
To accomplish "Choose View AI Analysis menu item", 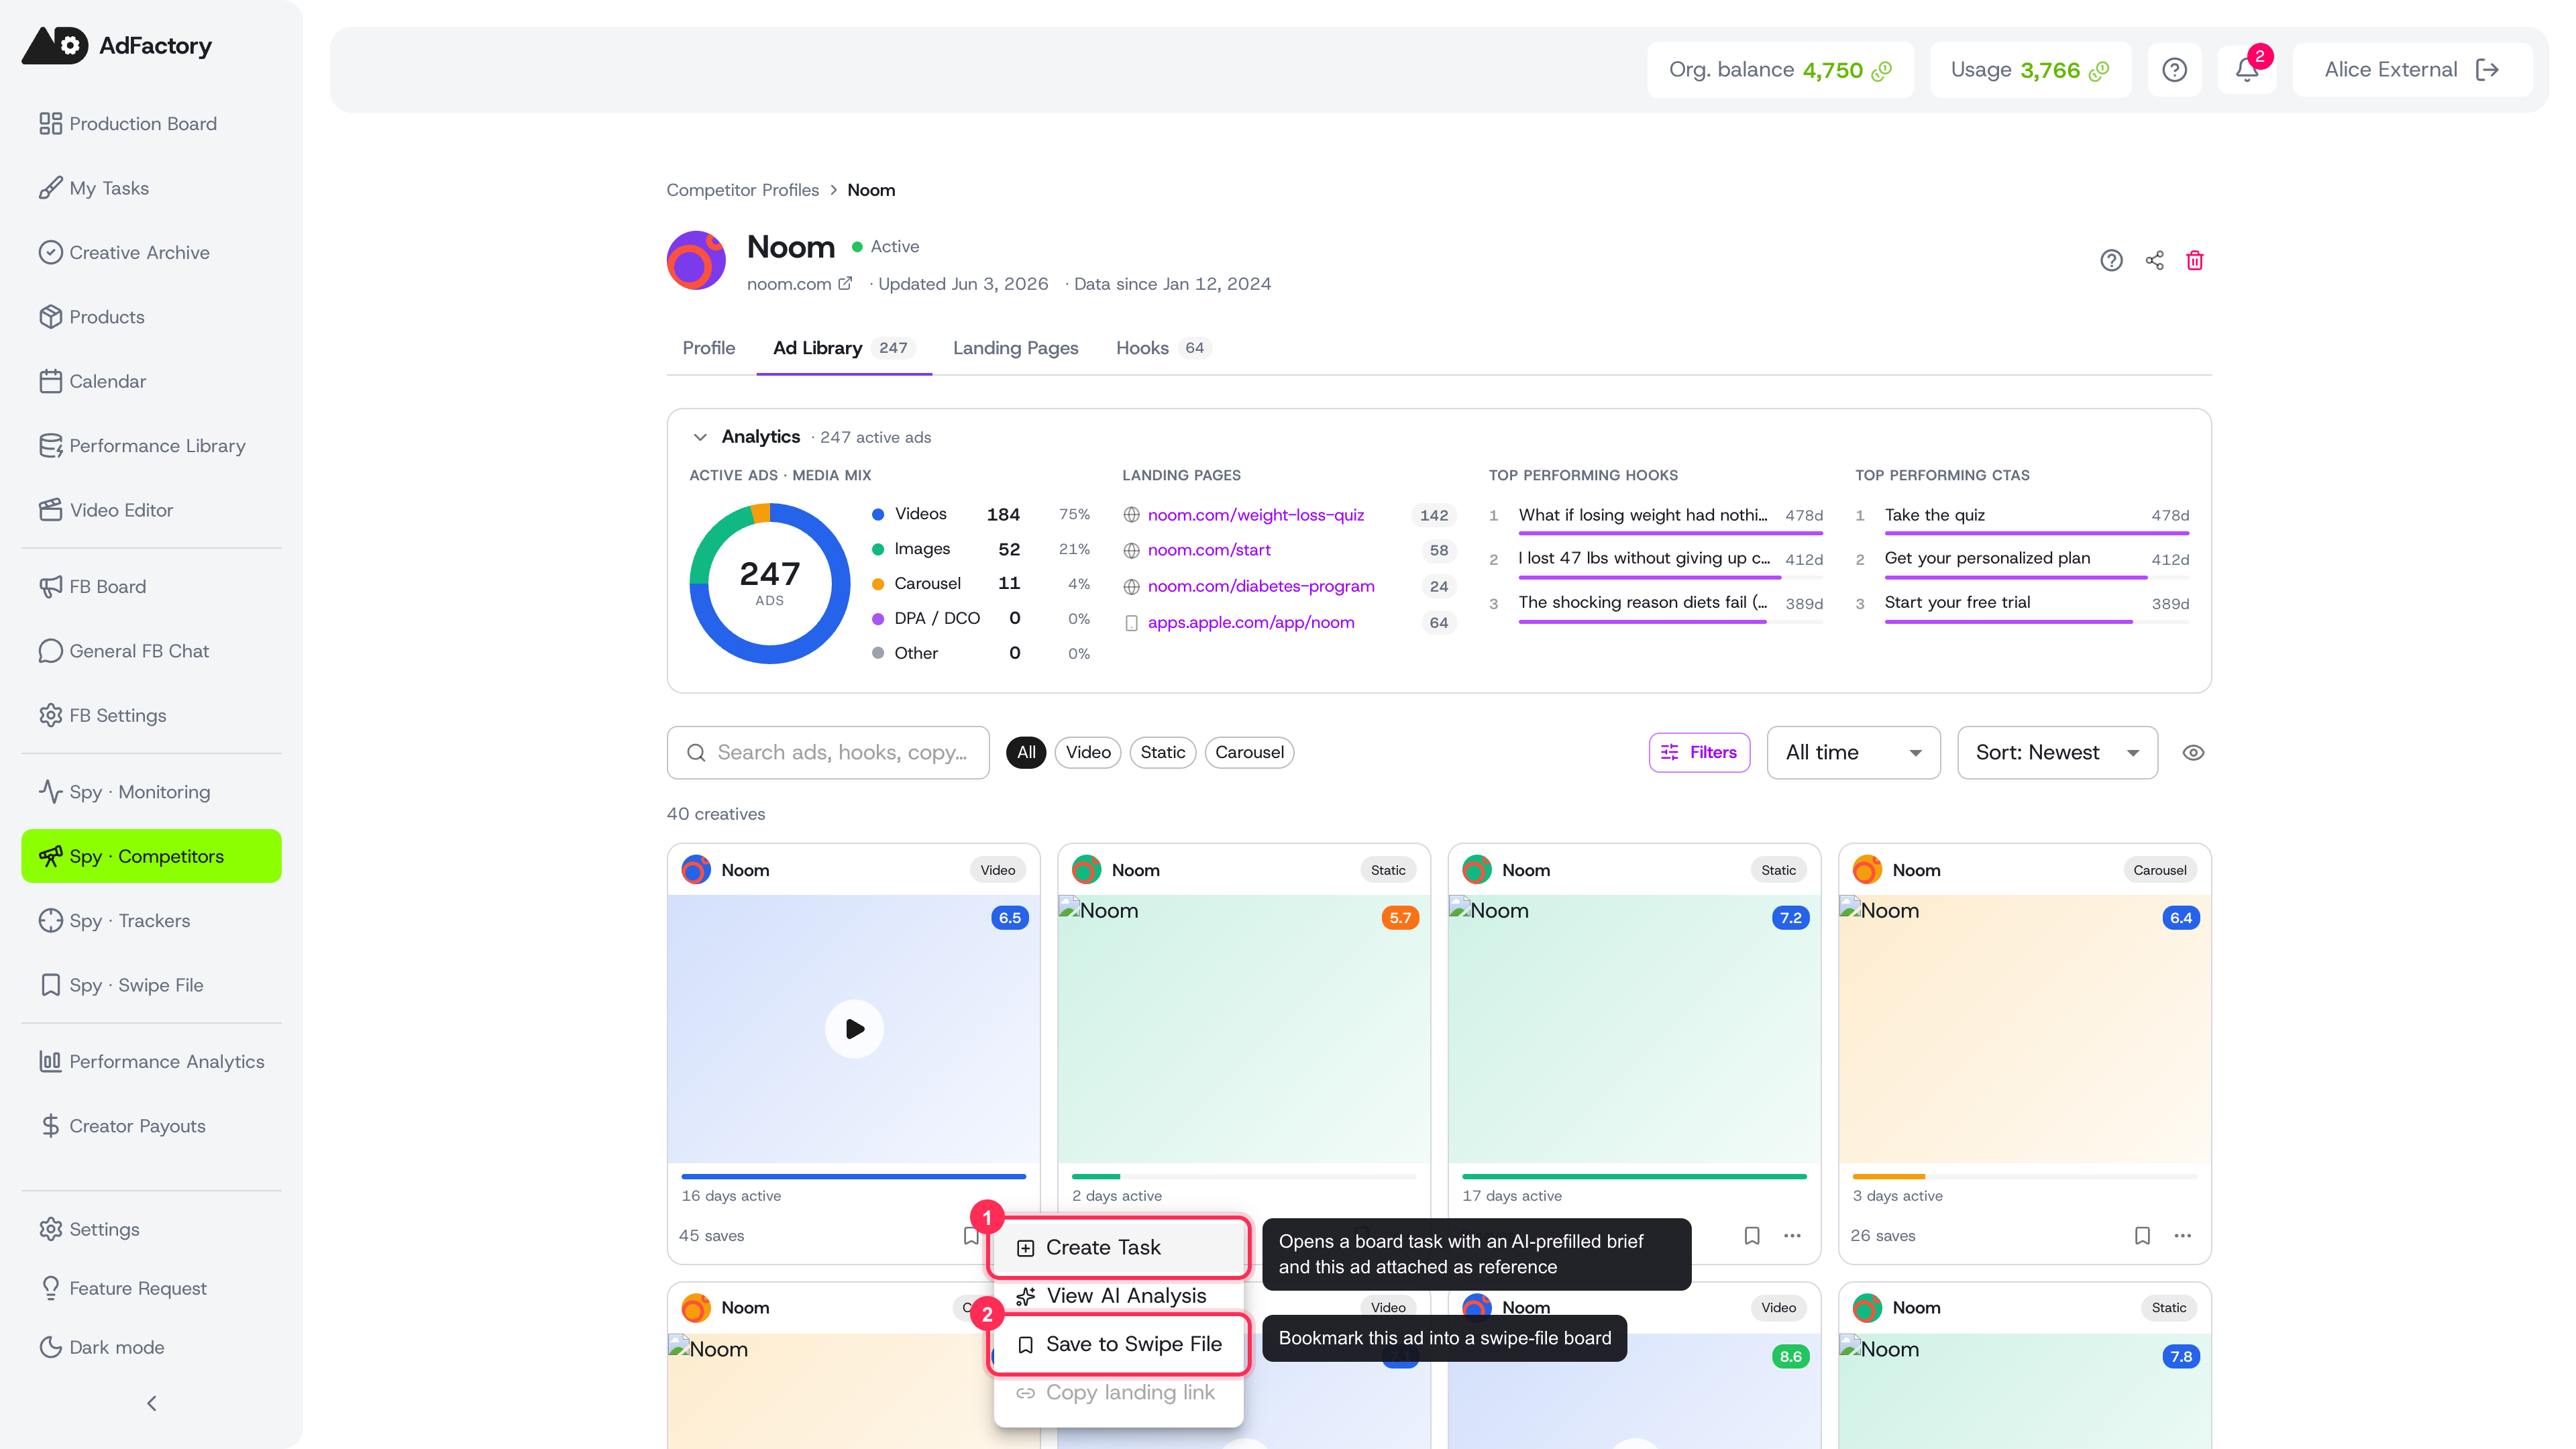I will point(1119,1296).
